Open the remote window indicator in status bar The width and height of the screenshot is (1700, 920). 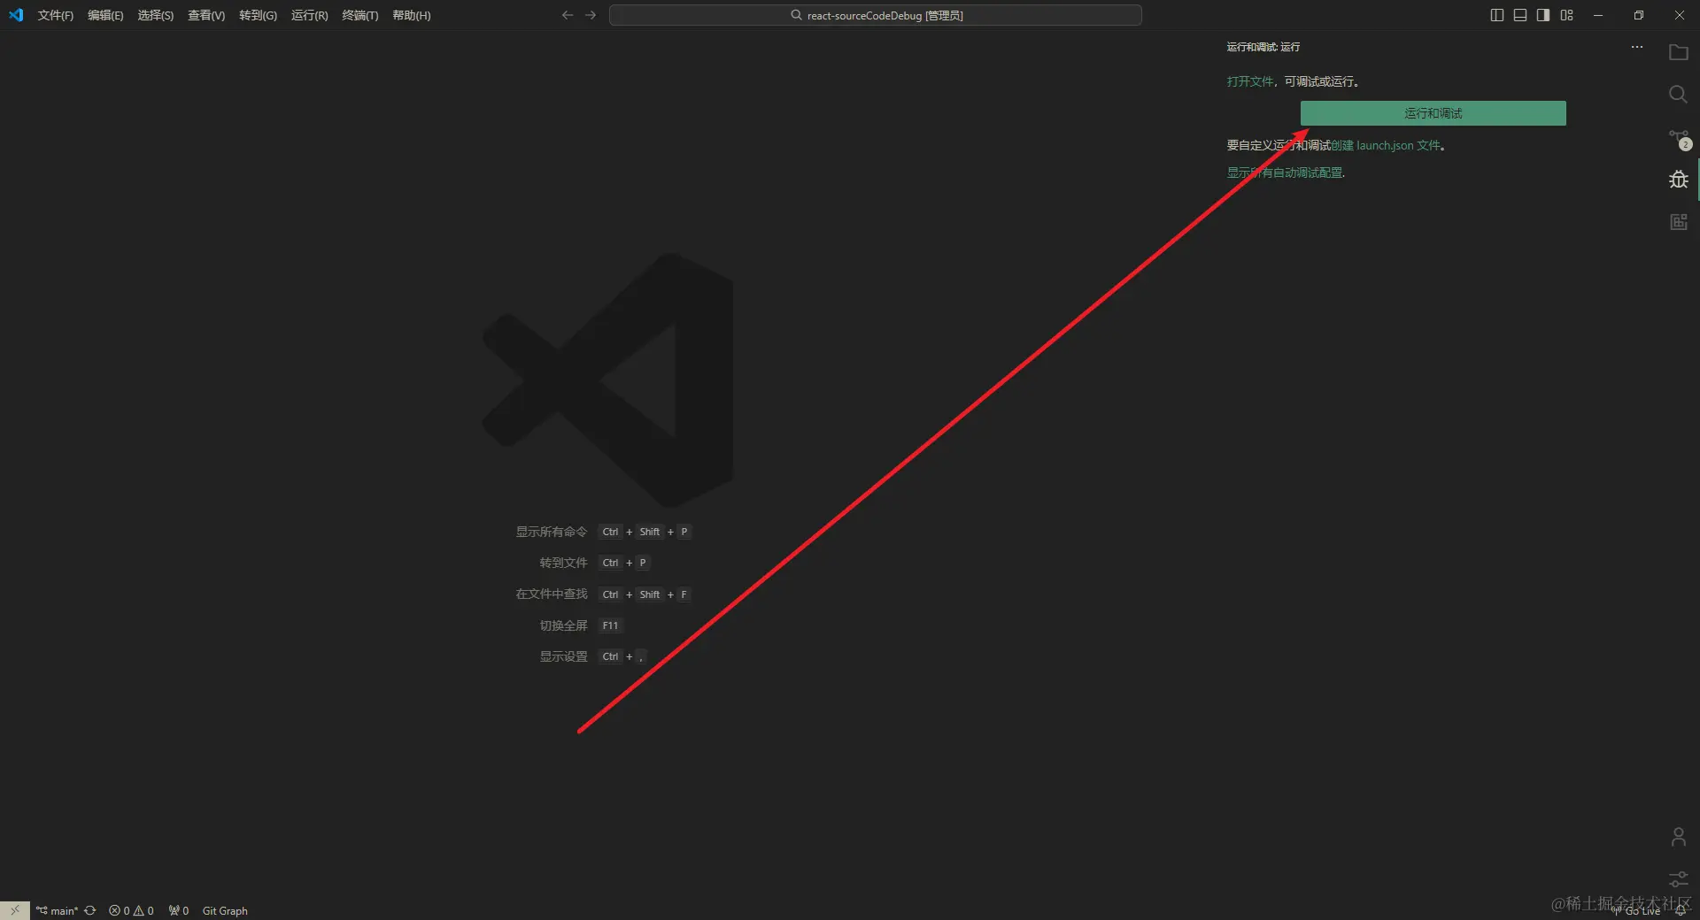(x=15, y=910)
